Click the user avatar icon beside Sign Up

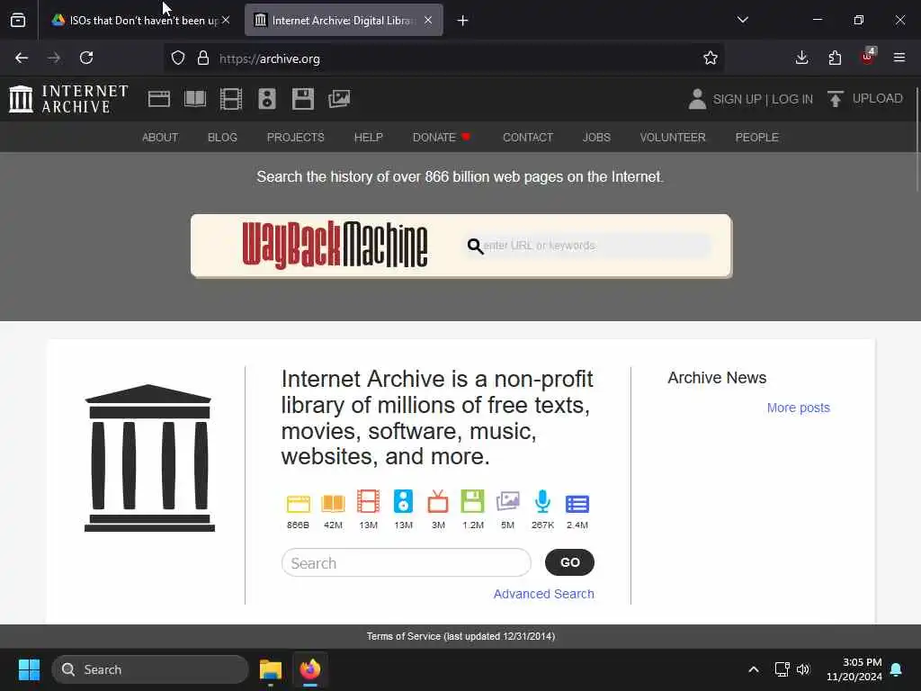697,99
